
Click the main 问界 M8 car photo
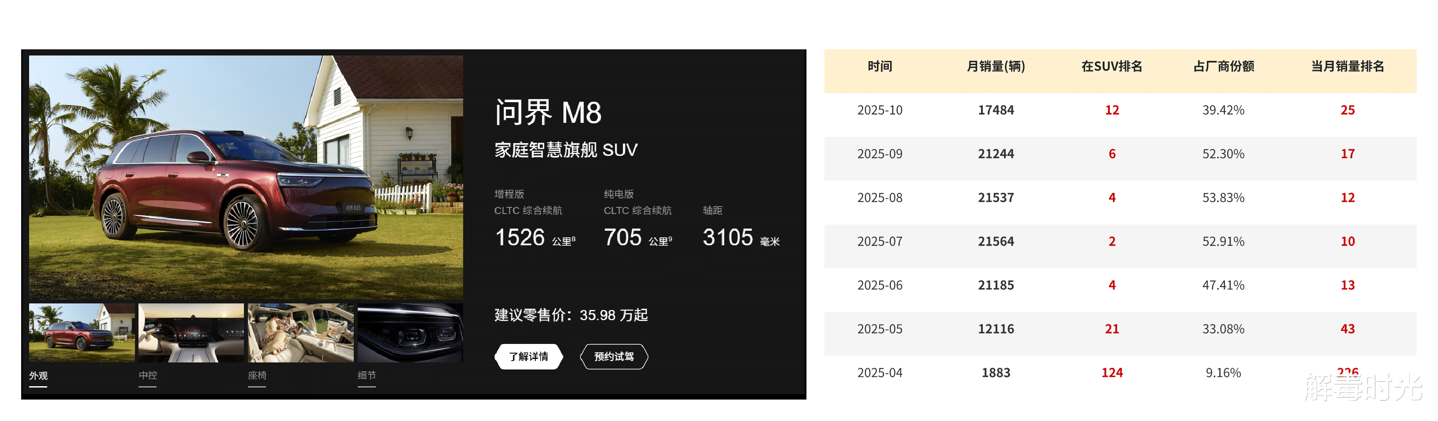click(246, 177)
